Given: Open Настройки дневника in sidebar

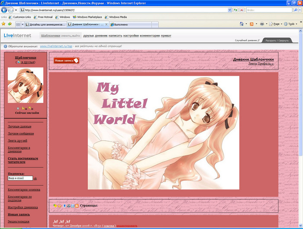Looking at the screenshot, I should coord(23,207).
